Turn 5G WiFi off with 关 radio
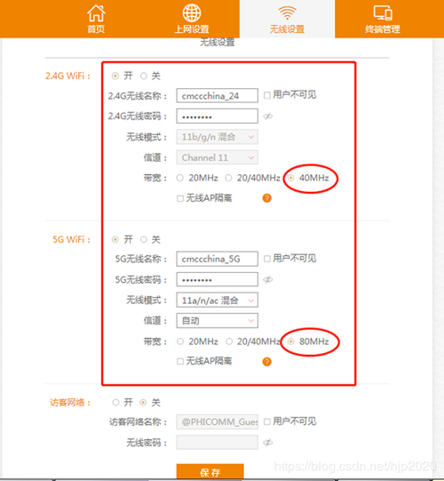Viewport: 444px width, 481px height. 144,239
